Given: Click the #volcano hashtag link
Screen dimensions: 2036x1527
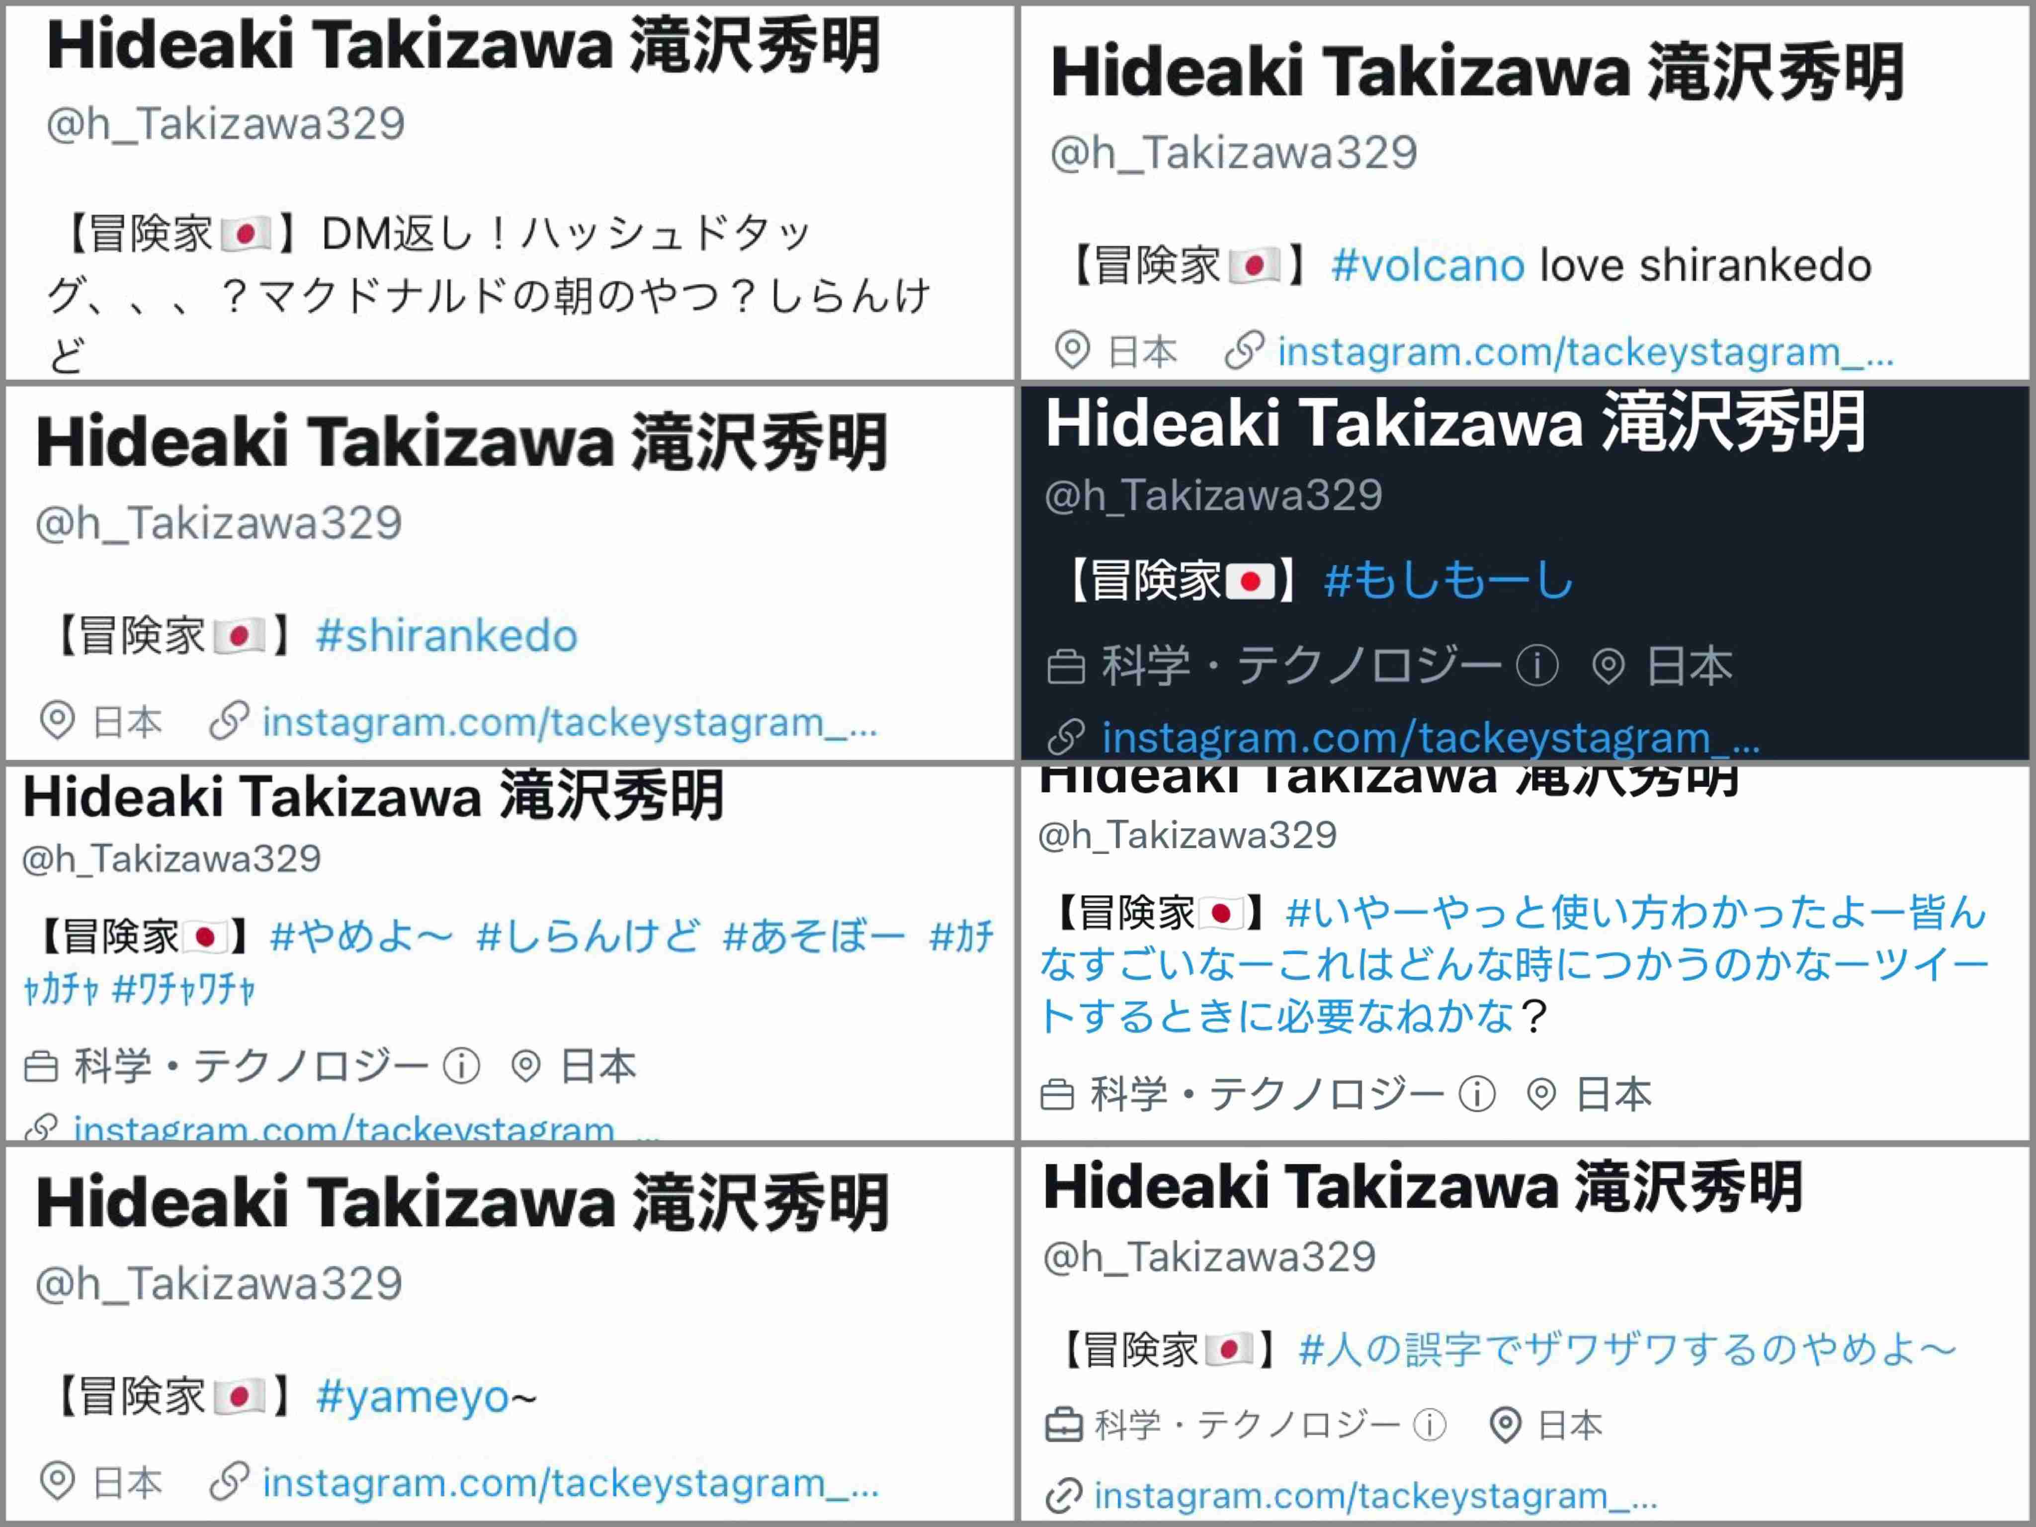Looking at the screenshot, I should 1428,266.
